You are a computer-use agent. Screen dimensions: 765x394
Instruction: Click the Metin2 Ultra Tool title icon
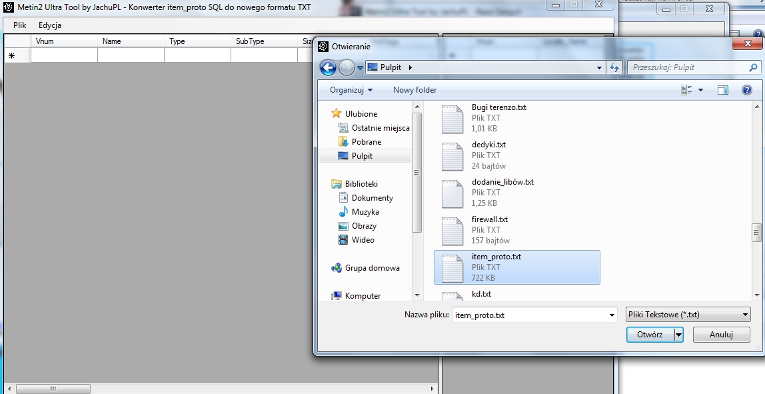click(x=8, y=7)
